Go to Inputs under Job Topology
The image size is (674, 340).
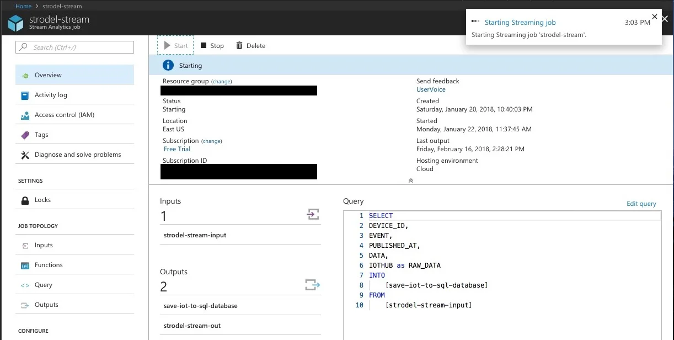(x=74, y=245)
